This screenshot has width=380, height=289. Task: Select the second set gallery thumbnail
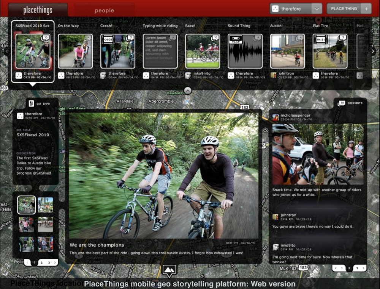click(x=45, y=205)
